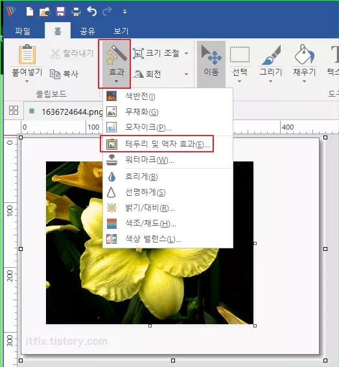
Task: Expand the 선택 dropdown arrow
Action: pyautogui.click(x=240, y=82)
